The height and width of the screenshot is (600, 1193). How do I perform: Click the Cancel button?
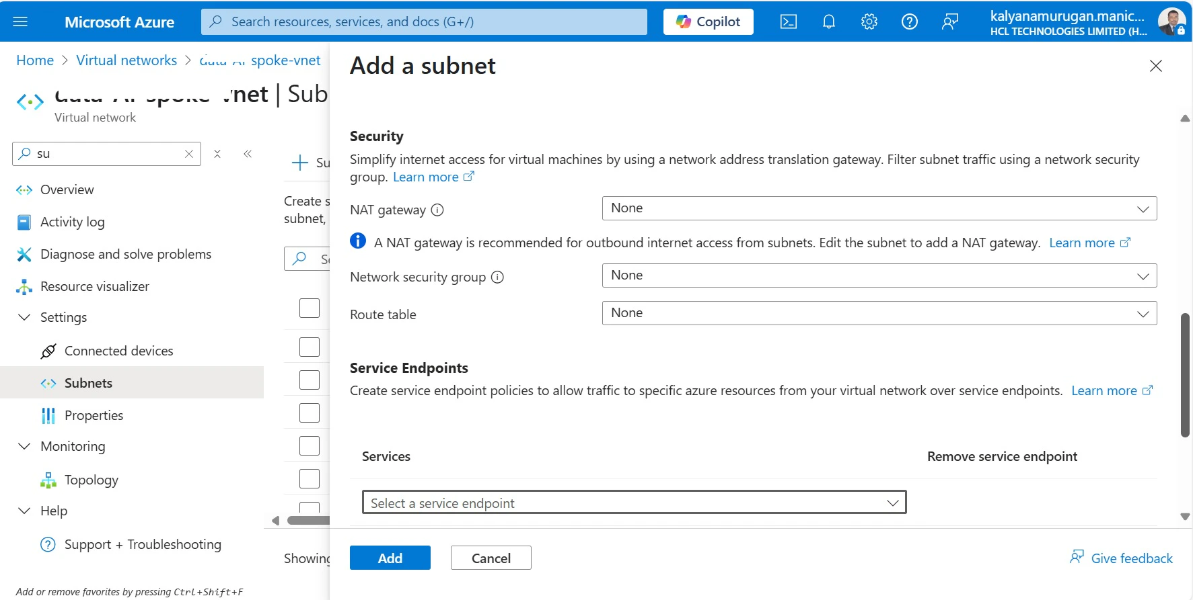491,558
